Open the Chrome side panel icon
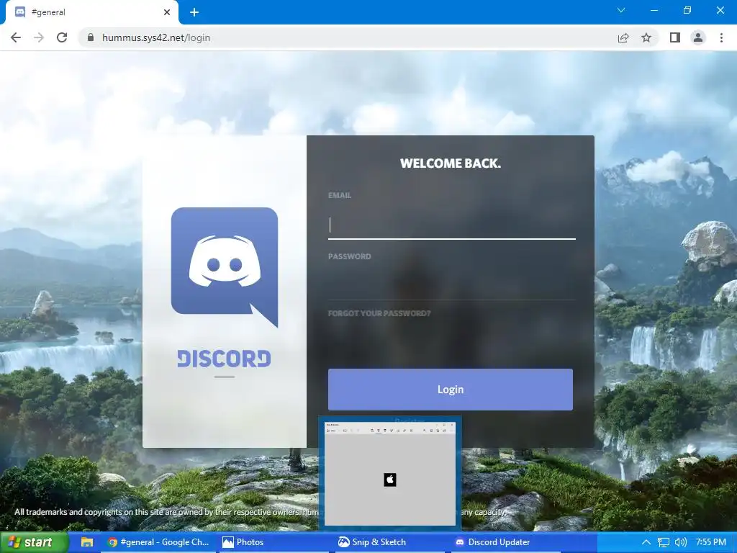 point(675,37)
